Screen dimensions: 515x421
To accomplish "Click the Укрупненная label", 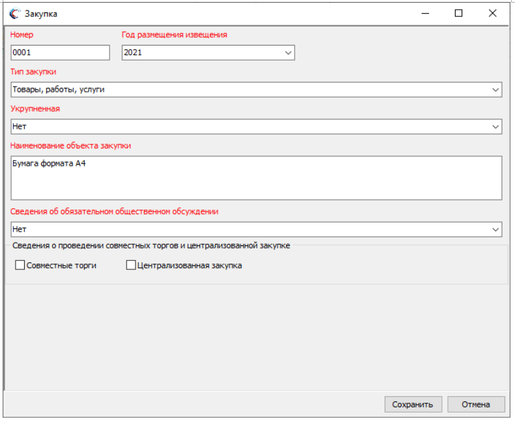I will tap(35, 109).
